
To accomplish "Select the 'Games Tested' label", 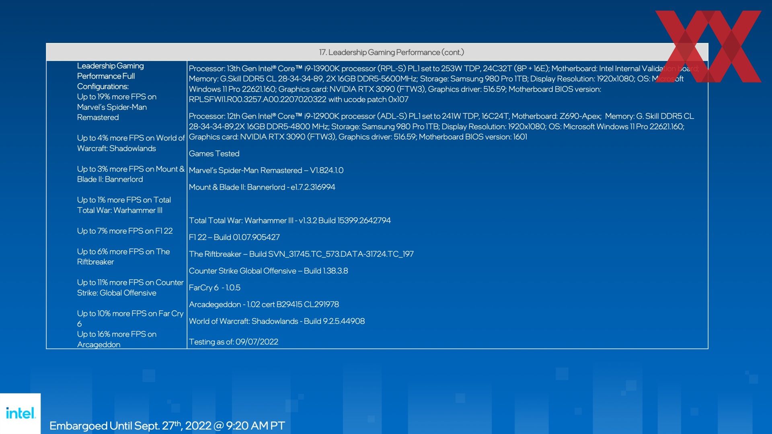I will coord(214,154).
